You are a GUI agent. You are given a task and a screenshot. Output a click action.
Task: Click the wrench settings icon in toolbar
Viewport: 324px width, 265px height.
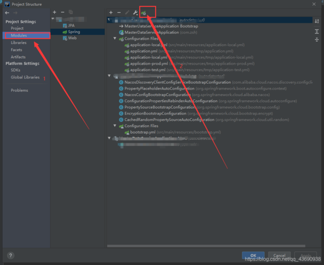tap(135, 12)
